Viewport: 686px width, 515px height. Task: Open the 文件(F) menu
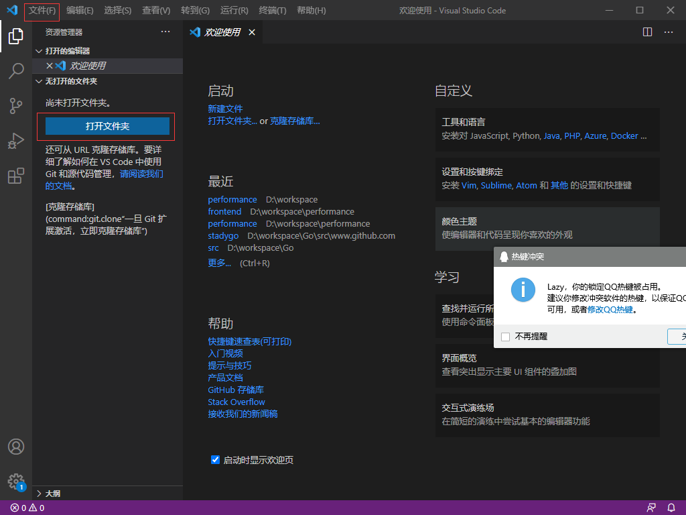[x=42, y=11]
